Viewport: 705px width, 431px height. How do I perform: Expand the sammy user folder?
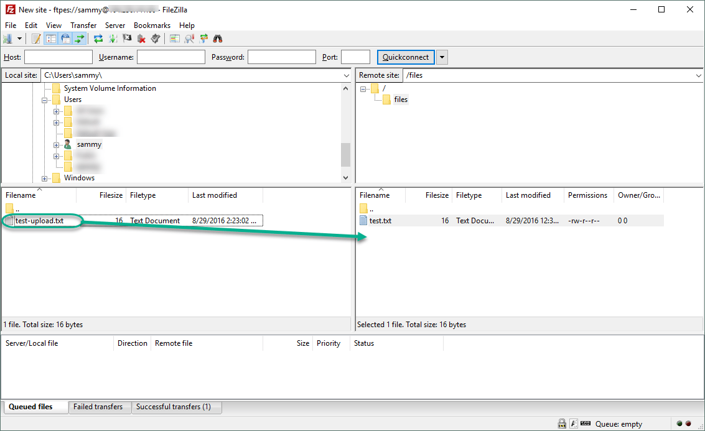56,145
